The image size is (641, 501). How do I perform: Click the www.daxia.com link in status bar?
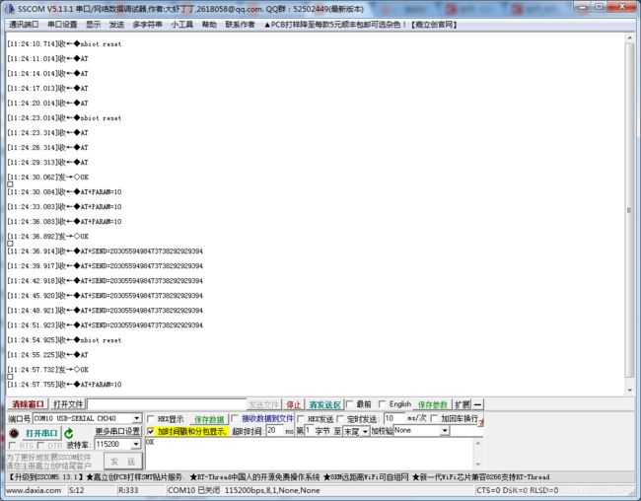34,490
